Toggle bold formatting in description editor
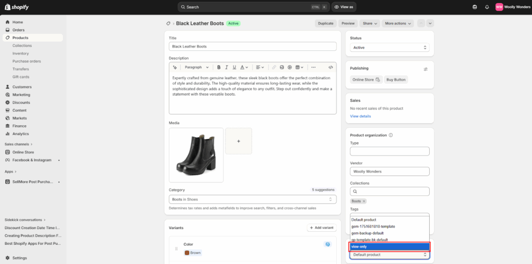Viewport: 532px width, 264px height. click(x=219, y=67)
